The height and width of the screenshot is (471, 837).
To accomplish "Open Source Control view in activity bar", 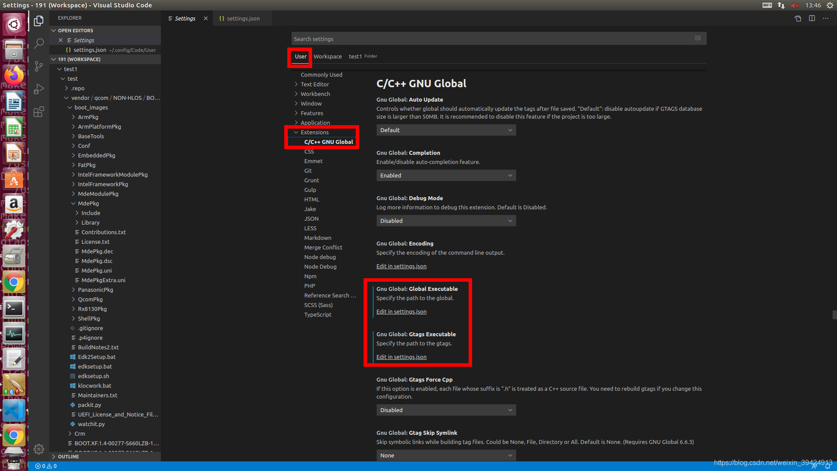I will [x=39, y=66].
